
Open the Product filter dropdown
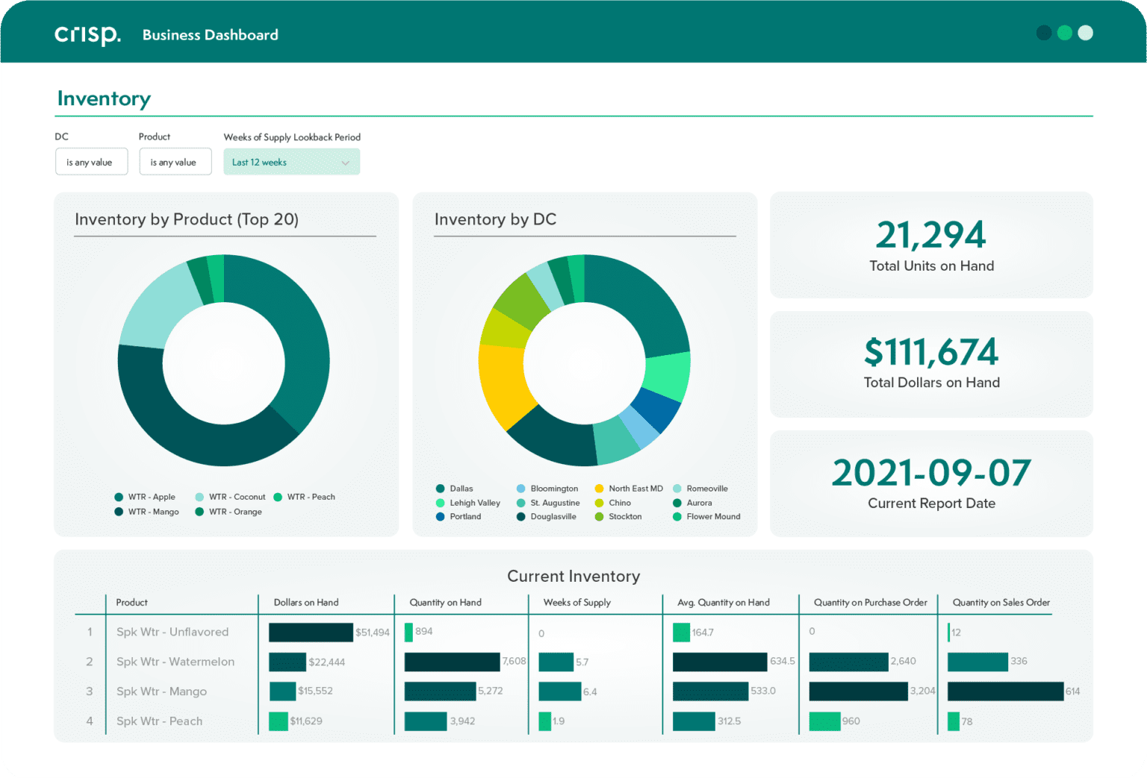(175, 162)
